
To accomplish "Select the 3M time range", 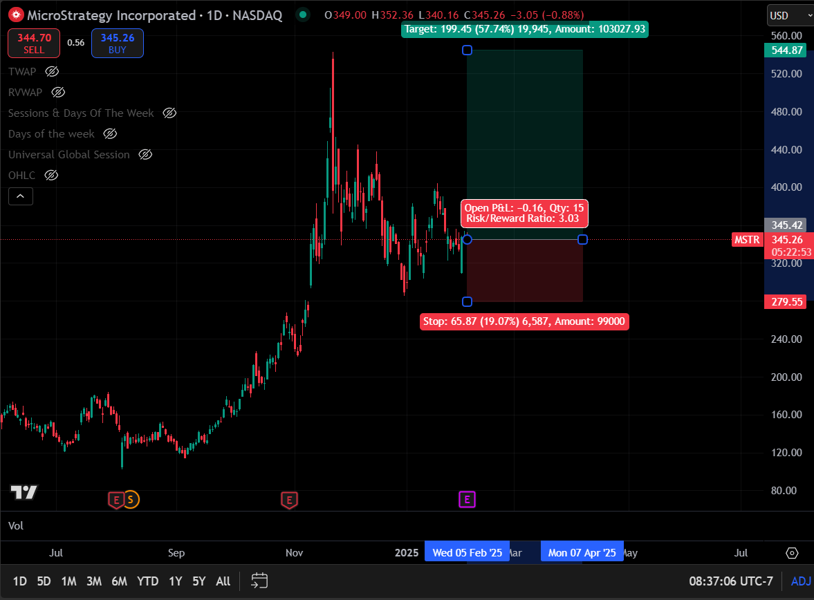I will [94, 581].
